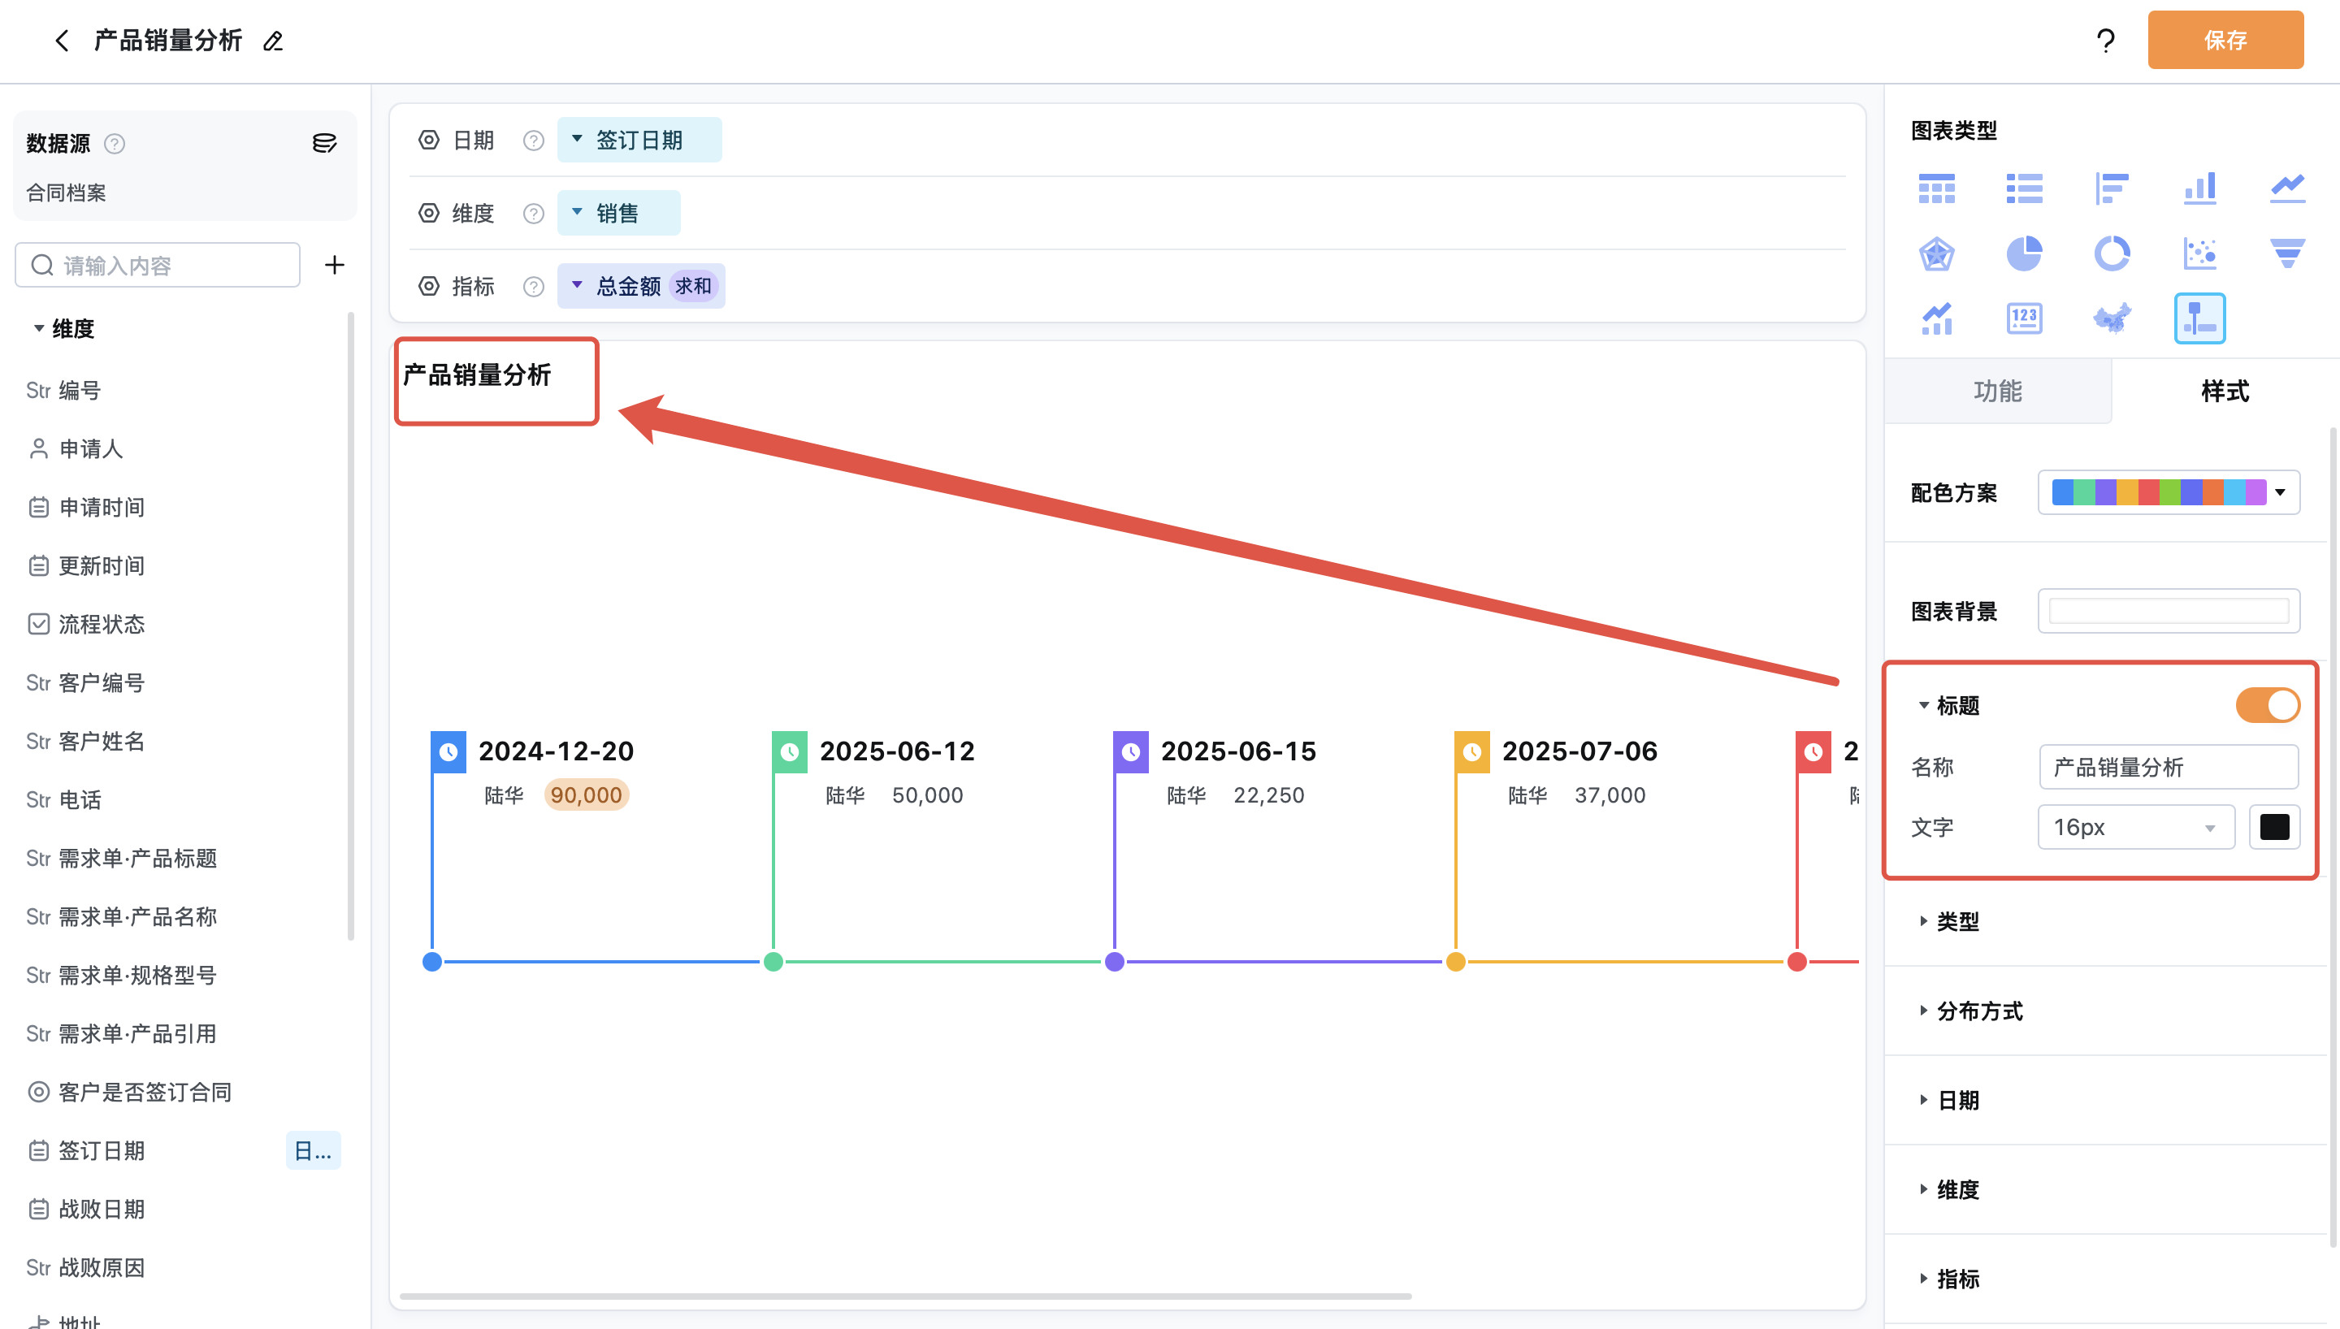Select the timeline chart type
The width and height of the screenshot is (2340, 1329).
point(2199,318)
